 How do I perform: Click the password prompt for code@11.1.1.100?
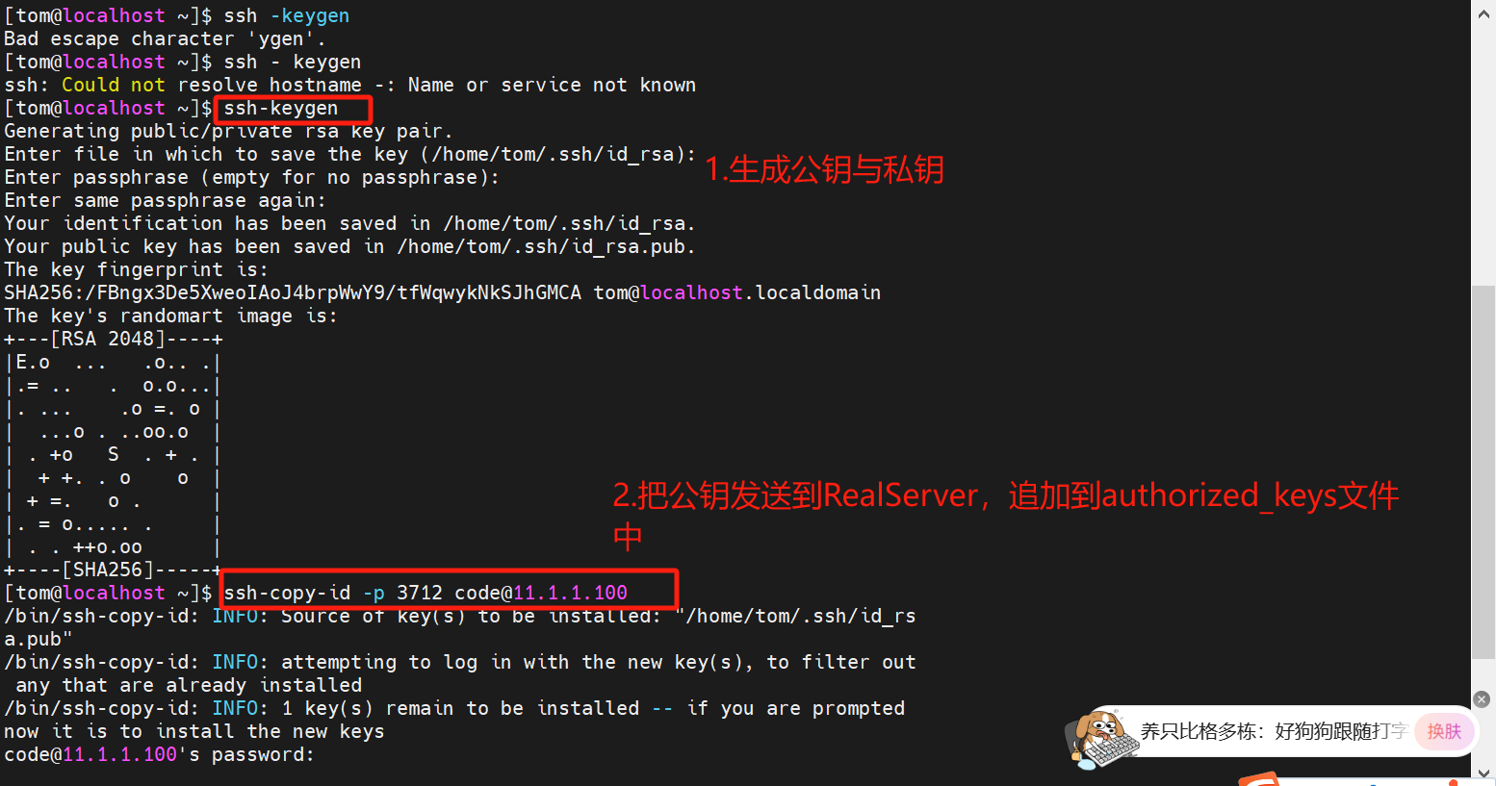coord(159,754)
